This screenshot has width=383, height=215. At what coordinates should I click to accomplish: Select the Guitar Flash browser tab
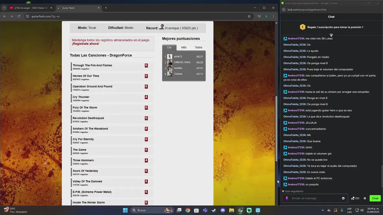pos(78,8)
